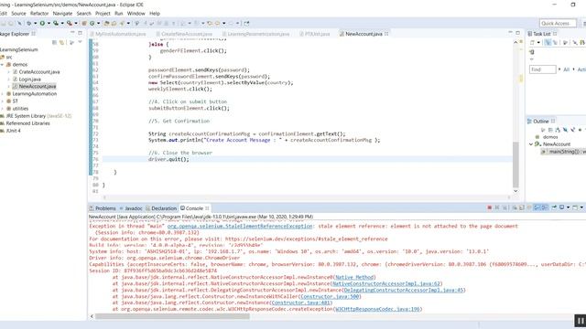This screenshot has width=586, height=329.
Task: Open the New Task dropdown arrow in Task List
Action: point(538,42)
